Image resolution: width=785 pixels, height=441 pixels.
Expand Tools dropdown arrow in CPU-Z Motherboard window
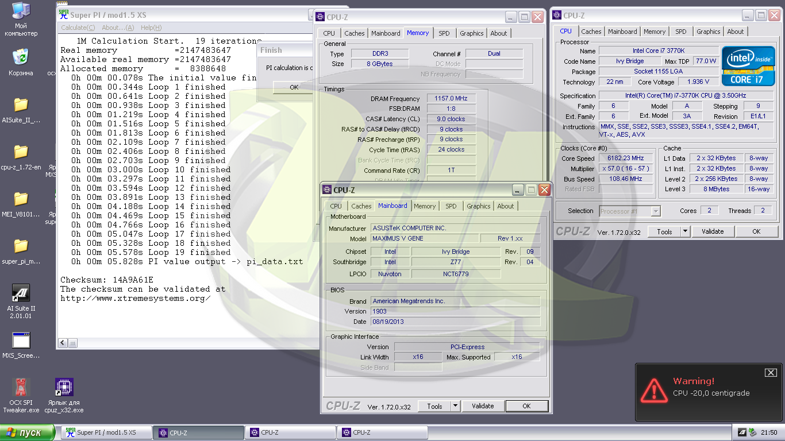[455, 406]
